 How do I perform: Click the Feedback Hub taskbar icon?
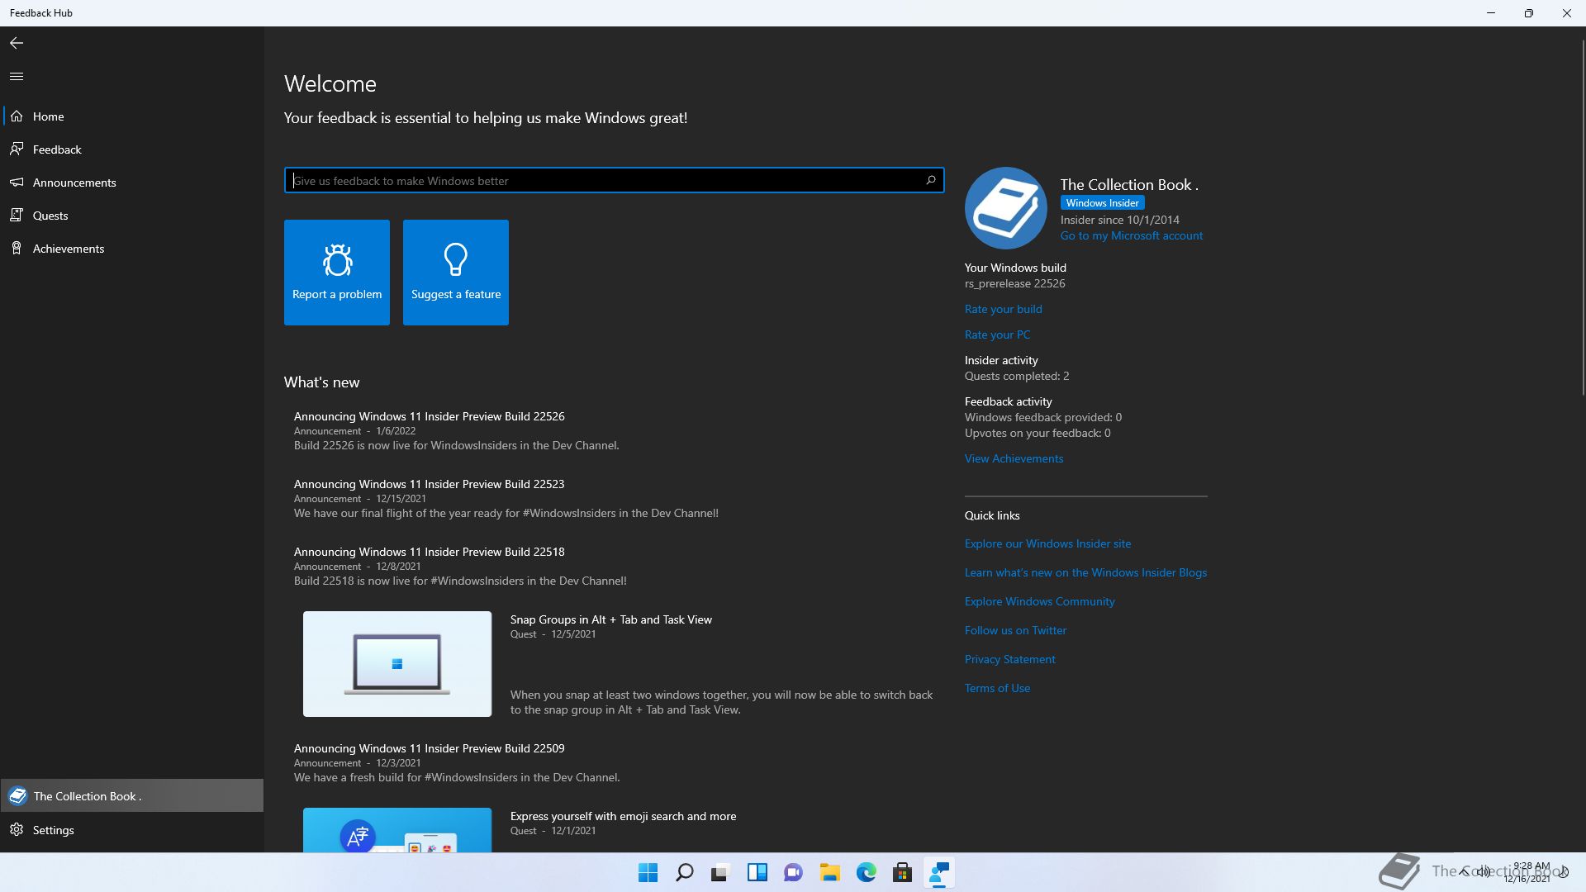point(939,872)
